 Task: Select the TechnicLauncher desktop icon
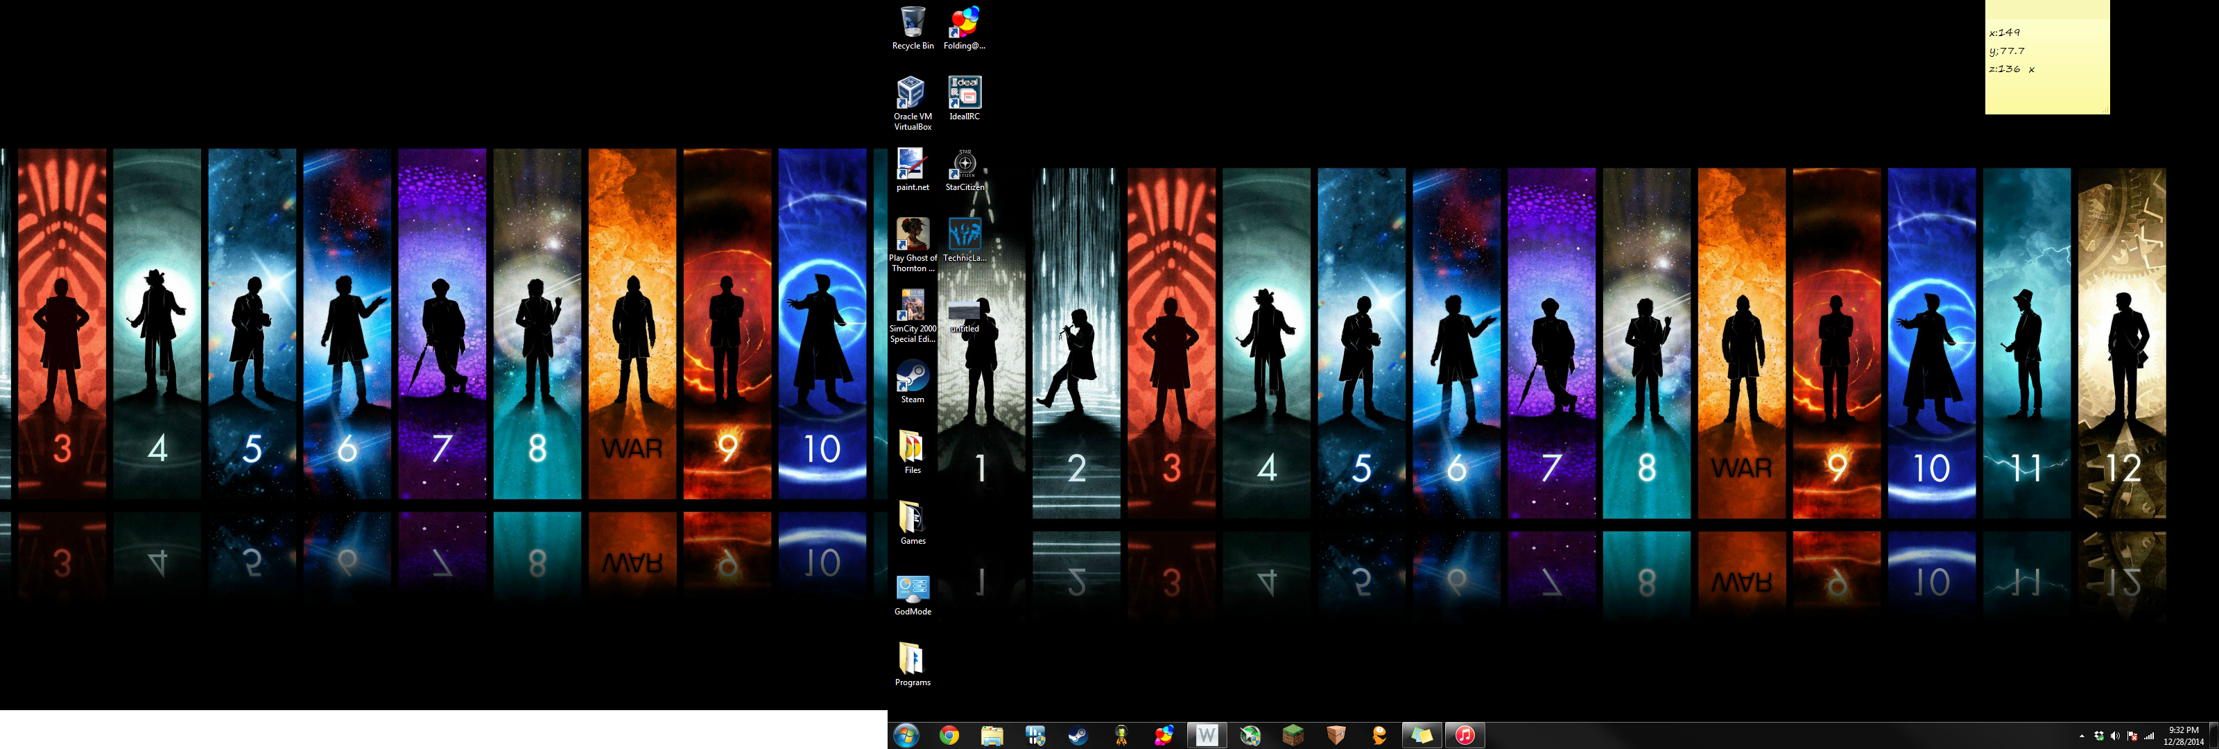[964, 240]
